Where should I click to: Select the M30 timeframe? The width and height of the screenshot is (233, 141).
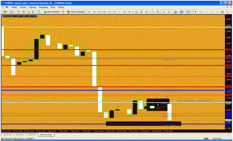104,12
